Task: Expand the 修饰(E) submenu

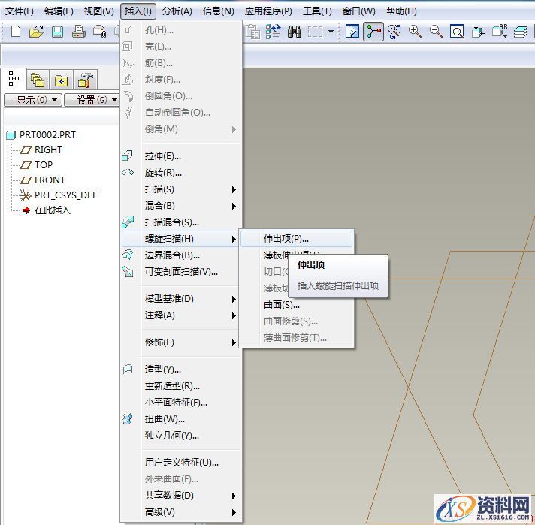Action: coord(181,342)
